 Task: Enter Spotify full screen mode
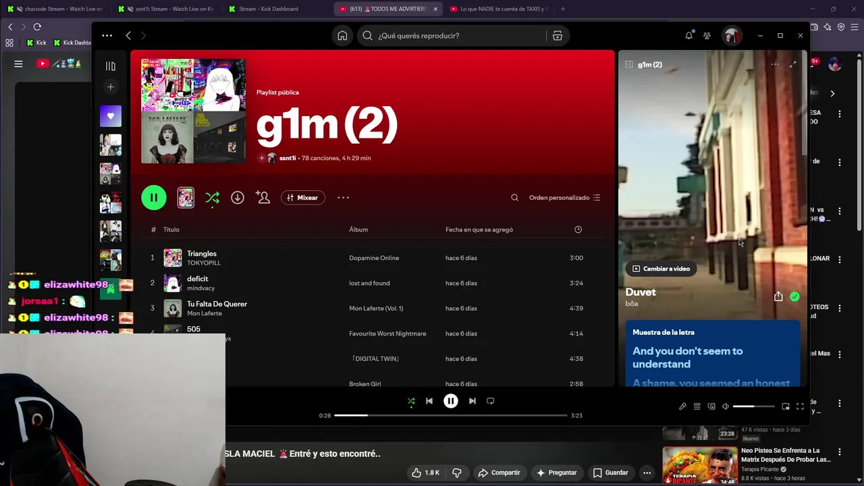click(x=800, y=406)
